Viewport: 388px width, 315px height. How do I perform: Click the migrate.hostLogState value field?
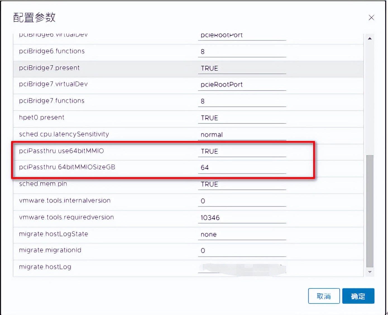[x=242, y=235]
